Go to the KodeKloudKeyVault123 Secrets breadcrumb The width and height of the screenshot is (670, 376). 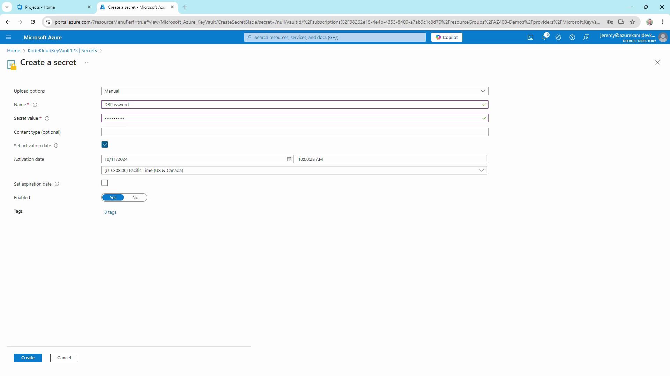point(62,50)
